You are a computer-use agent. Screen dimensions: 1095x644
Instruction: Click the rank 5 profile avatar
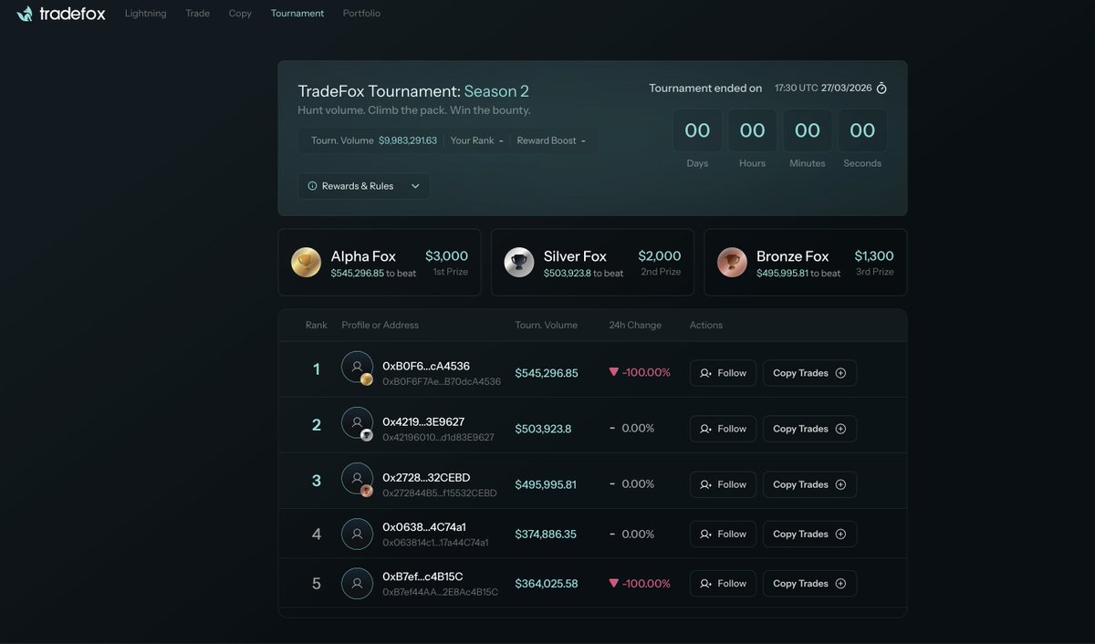pos(357,584)
